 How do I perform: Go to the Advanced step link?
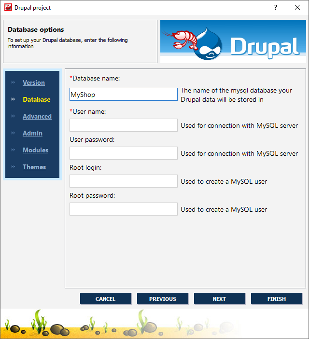tap(37, 116)
